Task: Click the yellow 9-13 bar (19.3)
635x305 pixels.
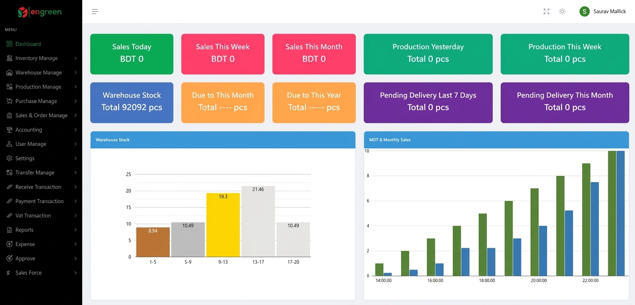Action: pos(223,225)
